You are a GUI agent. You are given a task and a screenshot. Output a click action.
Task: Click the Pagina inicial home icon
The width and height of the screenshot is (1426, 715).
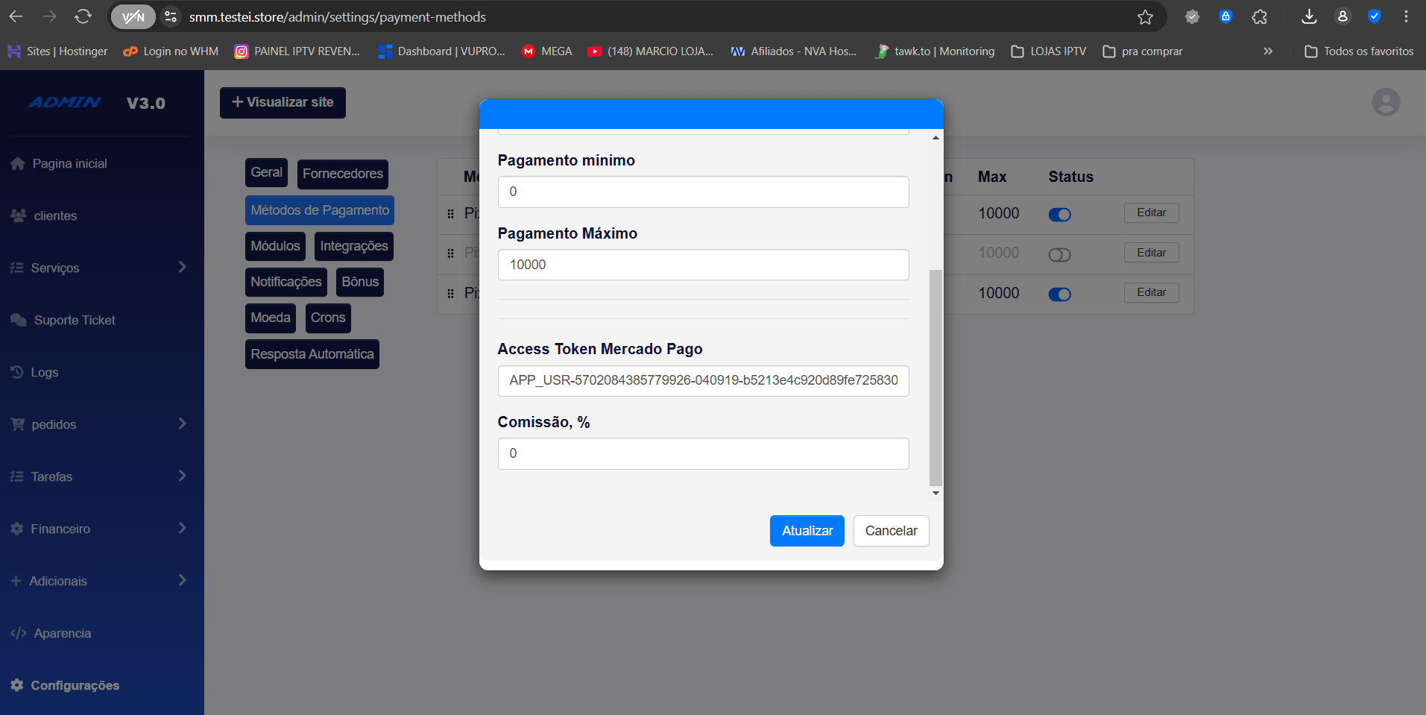click(x=18, y=164)
